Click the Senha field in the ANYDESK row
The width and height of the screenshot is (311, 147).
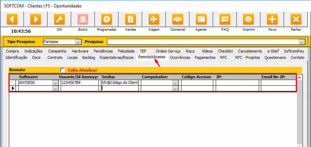[x=120, y=82]
